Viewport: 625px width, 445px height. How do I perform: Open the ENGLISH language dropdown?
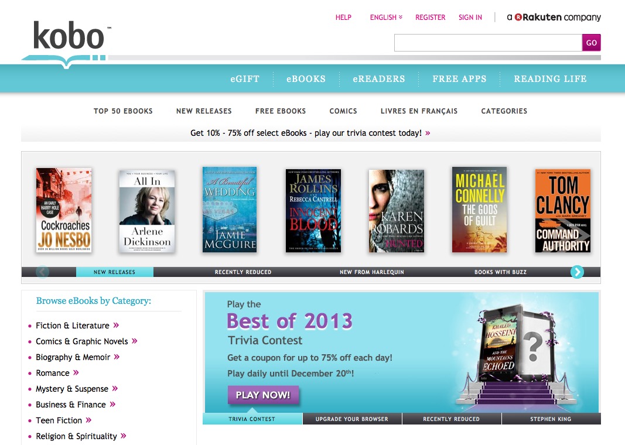(x=385, y=17)
